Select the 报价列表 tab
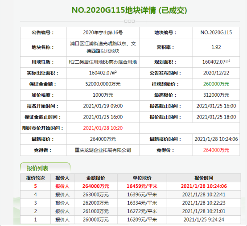 click(45, 168)
